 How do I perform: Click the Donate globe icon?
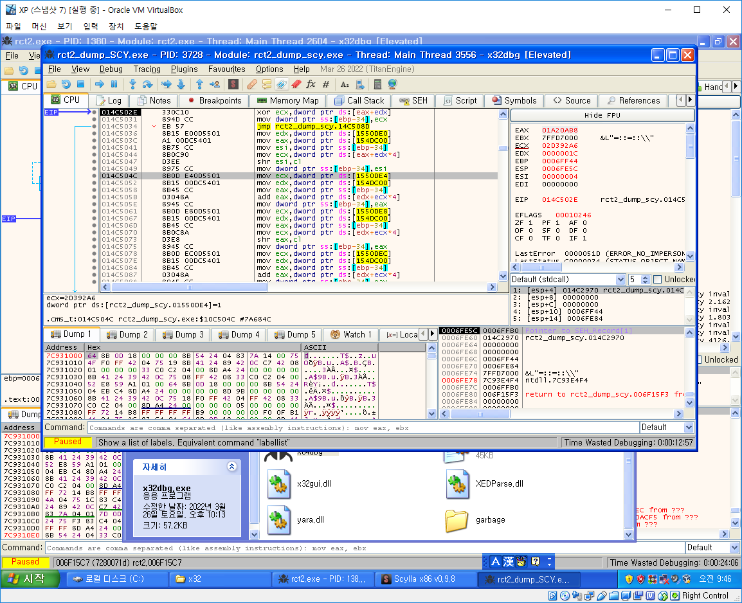point(392,84)
